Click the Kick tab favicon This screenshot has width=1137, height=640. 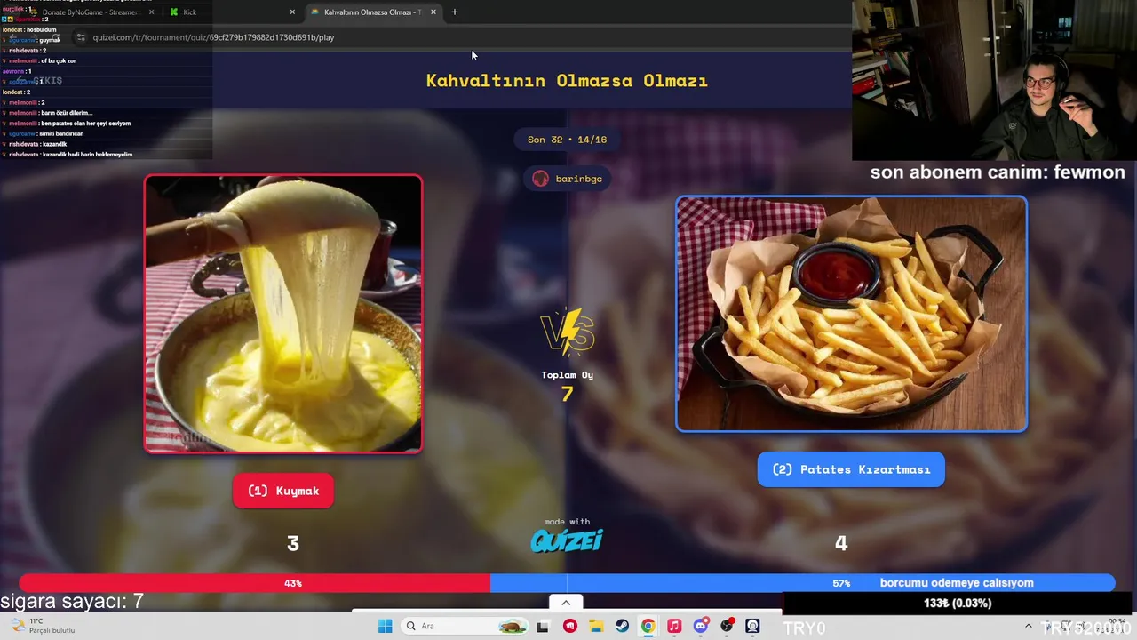pos(174,12)
